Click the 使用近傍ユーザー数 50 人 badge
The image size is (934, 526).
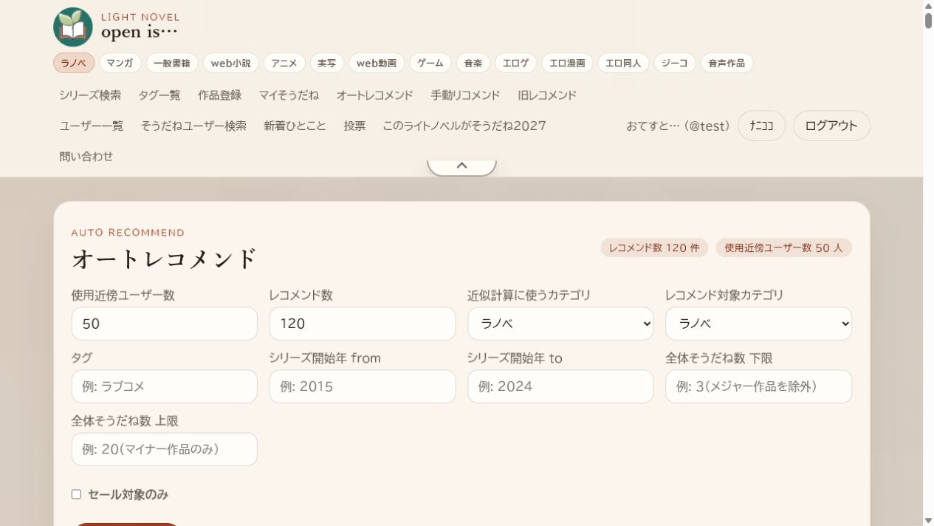[783, 247]
